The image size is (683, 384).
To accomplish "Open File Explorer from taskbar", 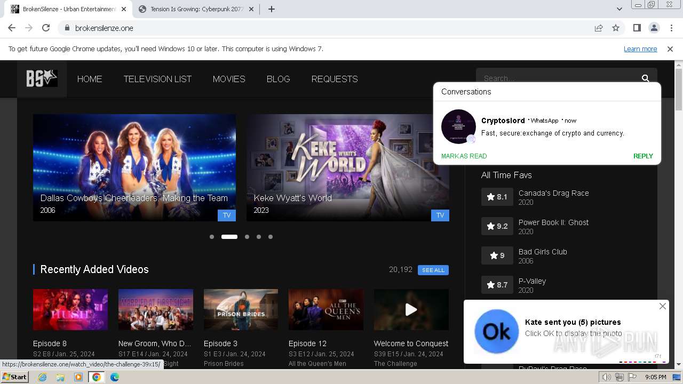I will (x=60, y=377).
